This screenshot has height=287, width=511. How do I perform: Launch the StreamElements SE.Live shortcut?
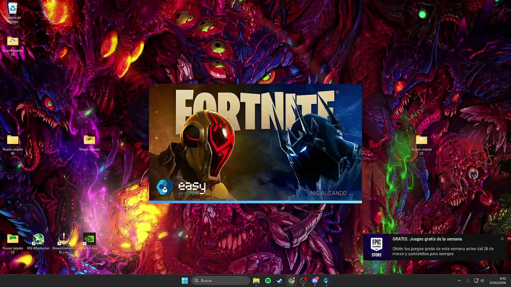tap(63, 243)
